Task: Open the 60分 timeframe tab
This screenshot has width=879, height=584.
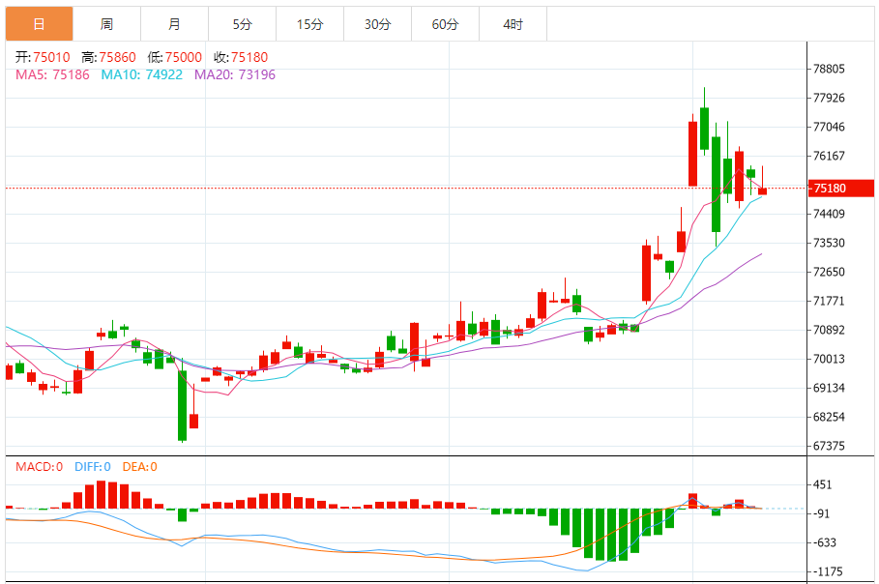Action: point(445,24)
